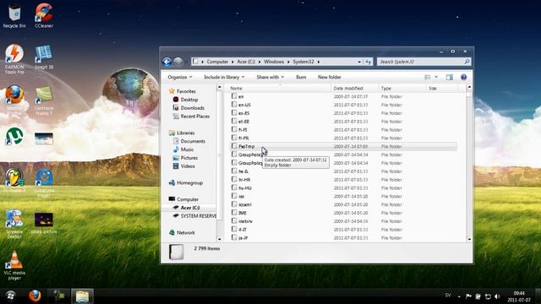Open Pictures library
541x304 pixels.
tap(189, 158)
